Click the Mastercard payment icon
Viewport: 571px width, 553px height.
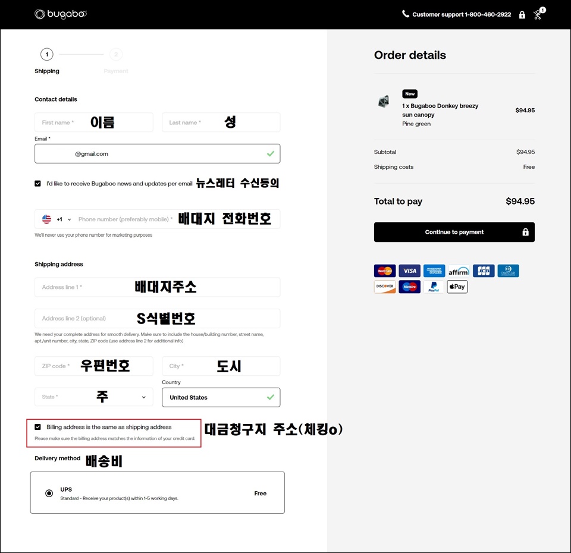coord(385,271)
